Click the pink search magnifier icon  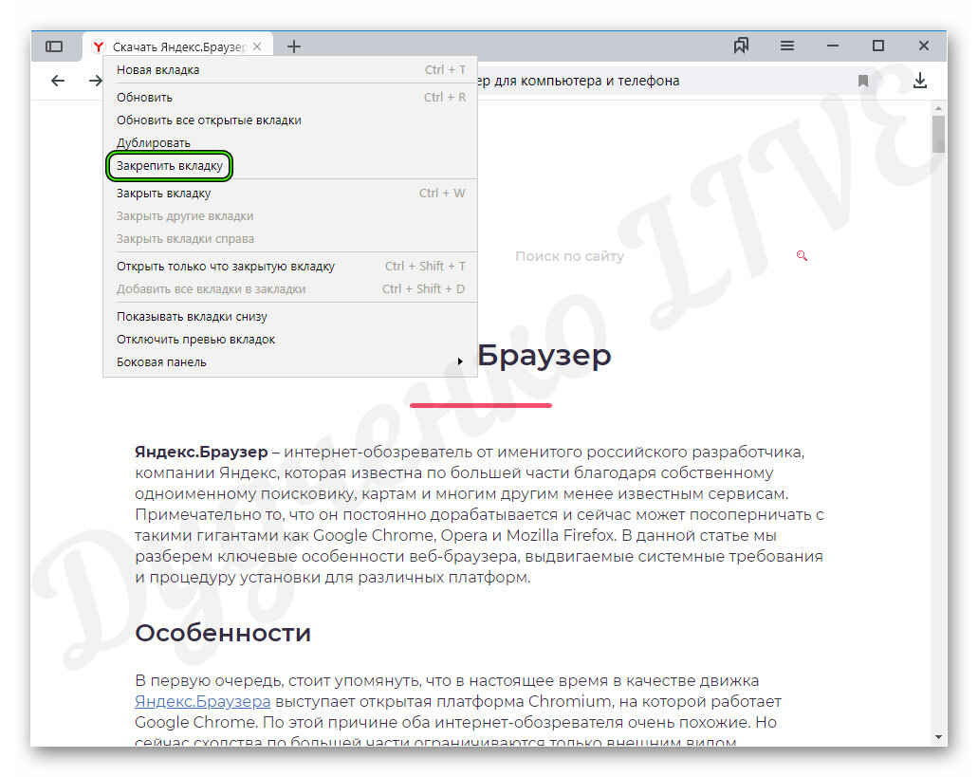803,255
